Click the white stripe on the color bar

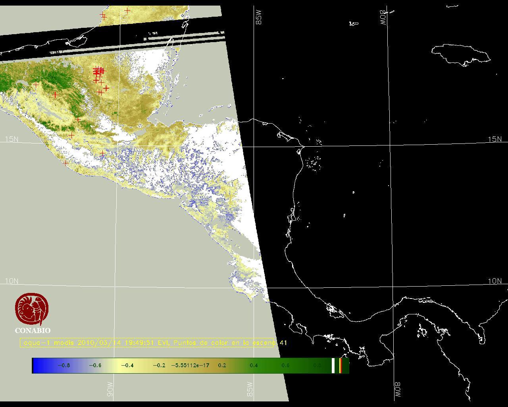coord(333,366)
